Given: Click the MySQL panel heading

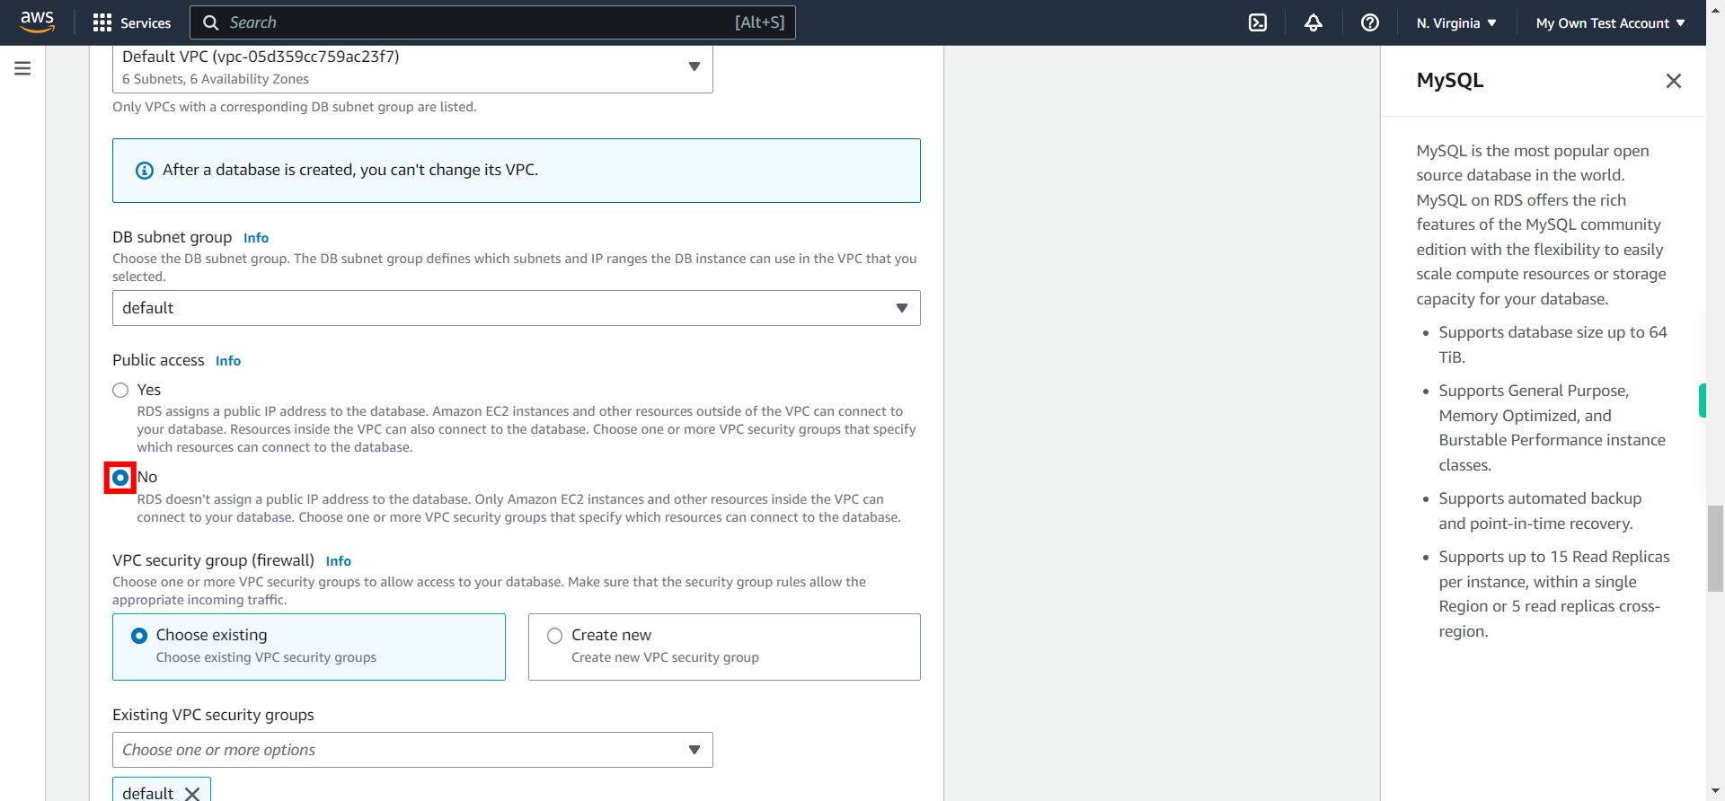Looking at the screenshot, I should 1449,81.
